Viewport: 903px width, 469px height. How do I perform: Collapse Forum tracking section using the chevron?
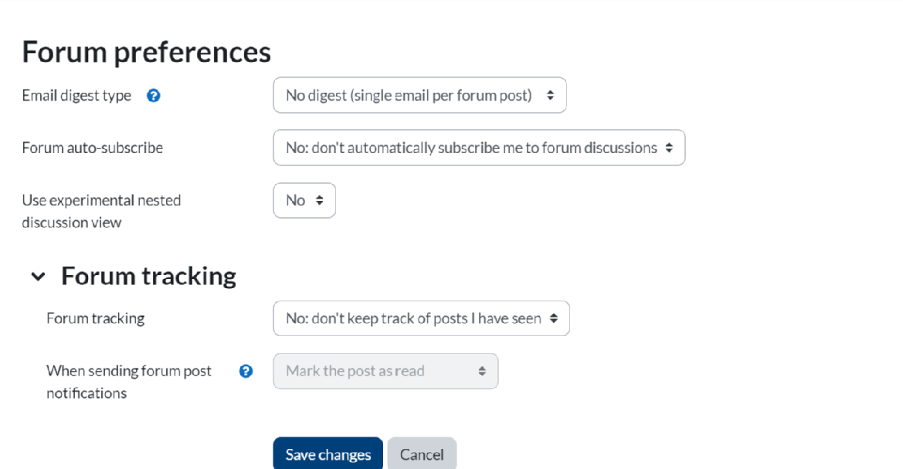click(38, 277)
